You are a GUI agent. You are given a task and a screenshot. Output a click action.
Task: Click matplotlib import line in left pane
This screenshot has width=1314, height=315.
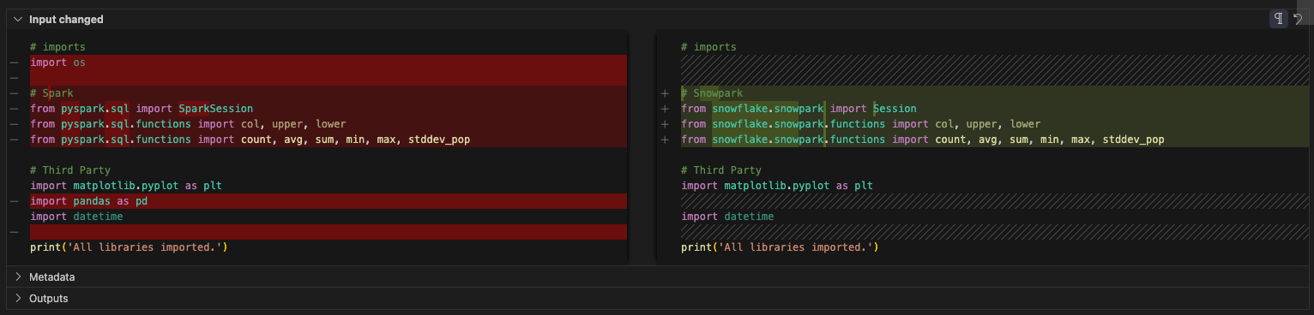point(126,186)
